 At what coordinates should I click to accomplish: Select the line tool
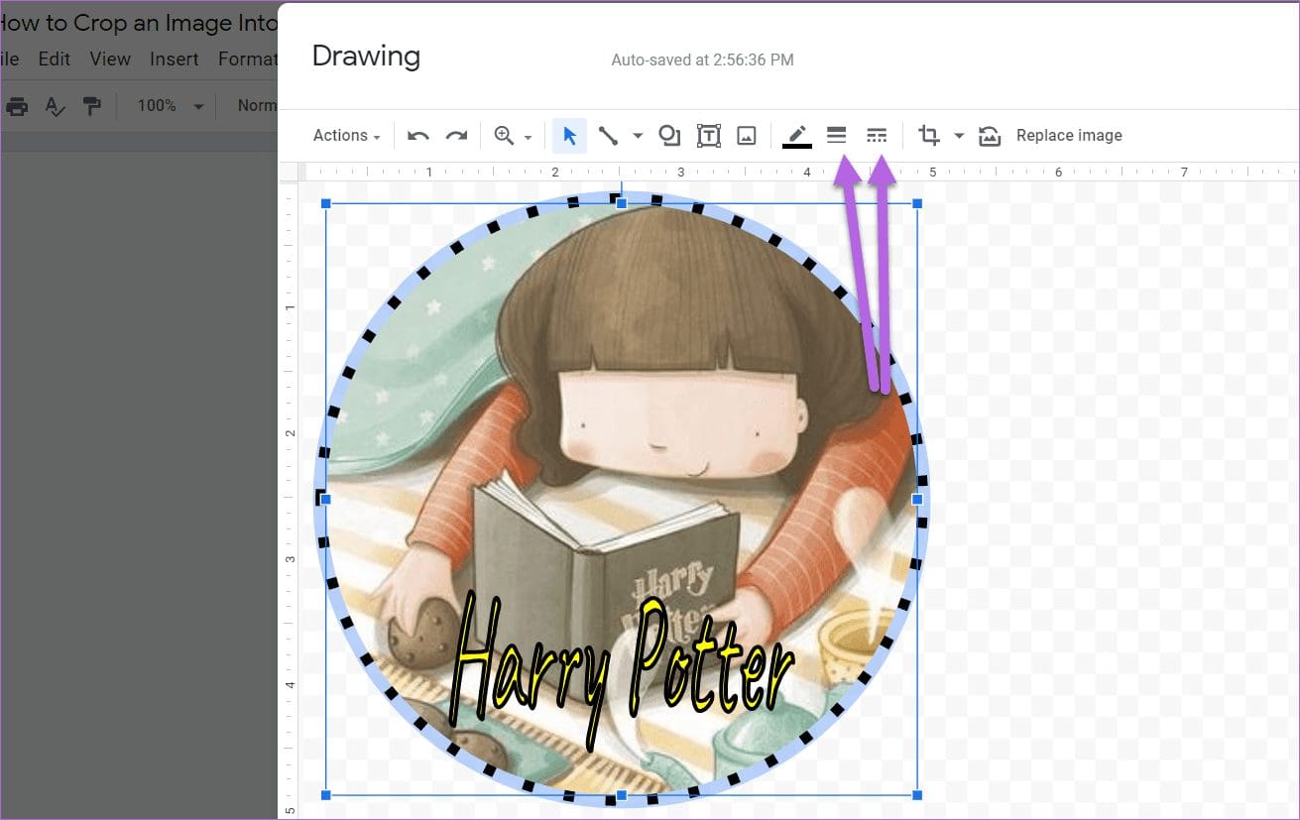pos(609,135)
